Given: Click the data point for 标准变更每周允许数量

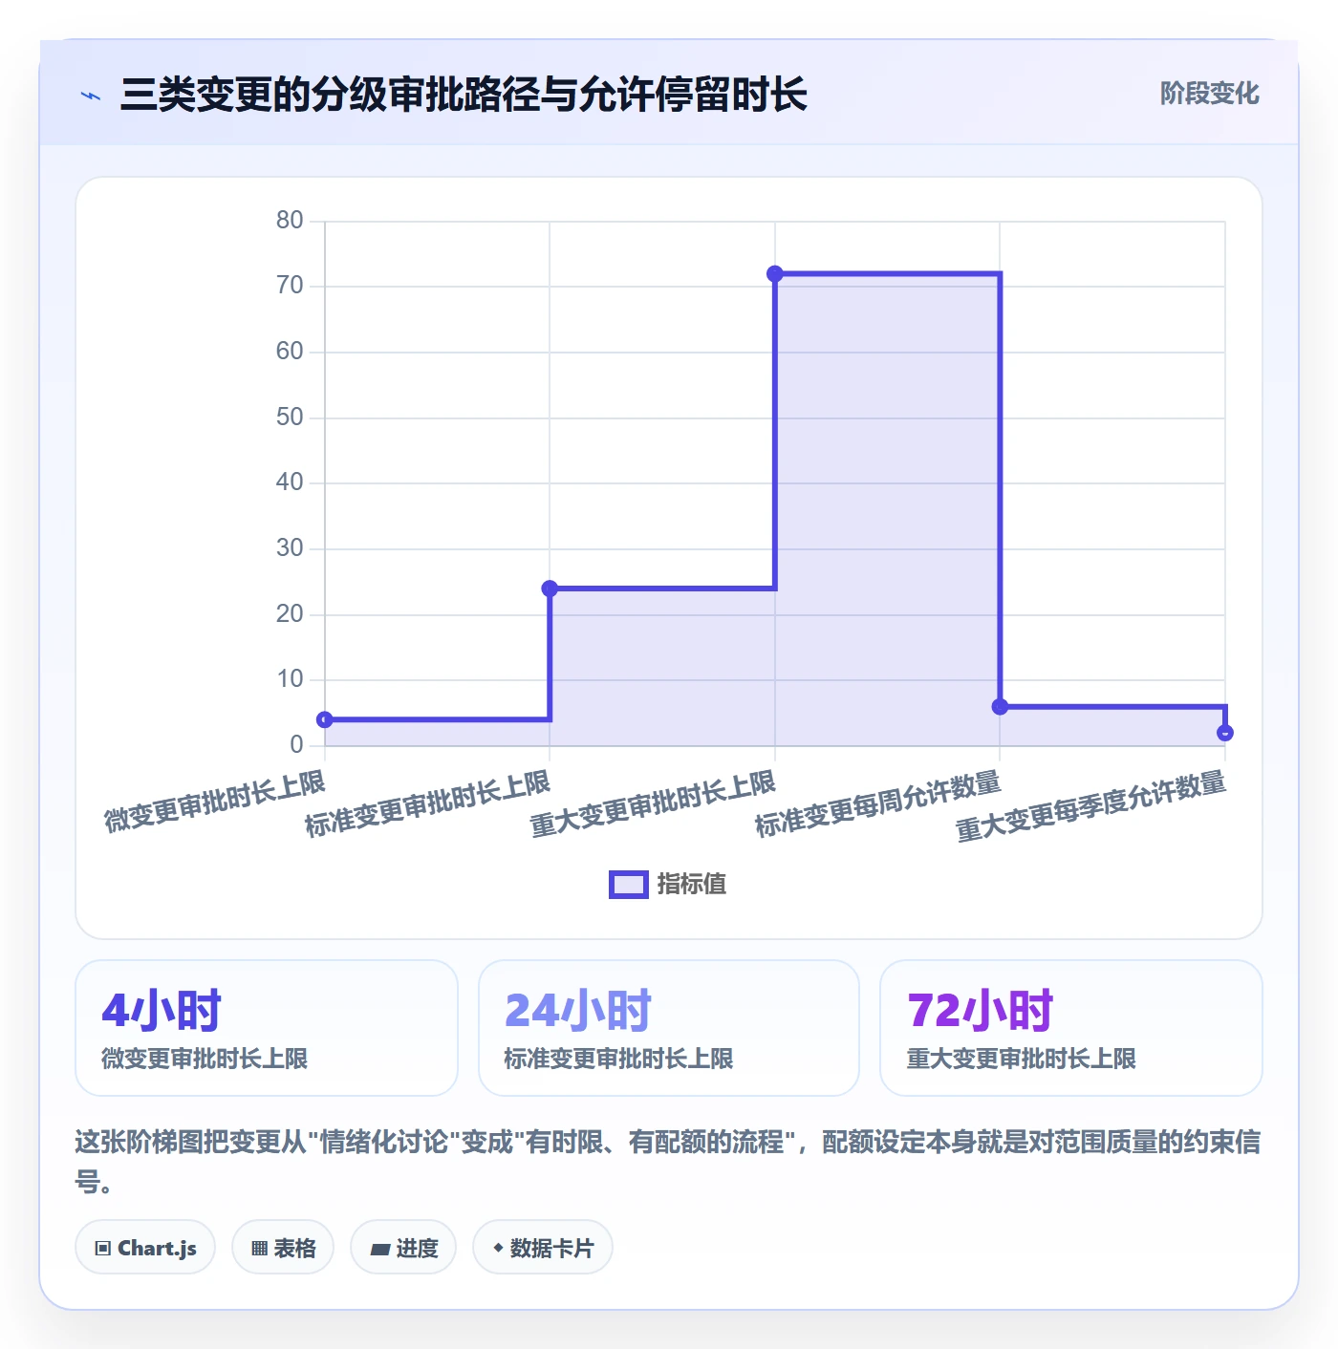Looking at the screenshot, I should click(x=1000, y=707).
